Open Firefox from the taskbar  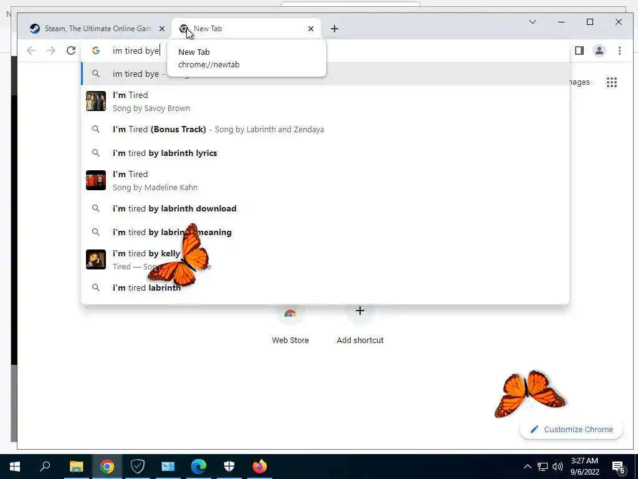coord(260,467)
